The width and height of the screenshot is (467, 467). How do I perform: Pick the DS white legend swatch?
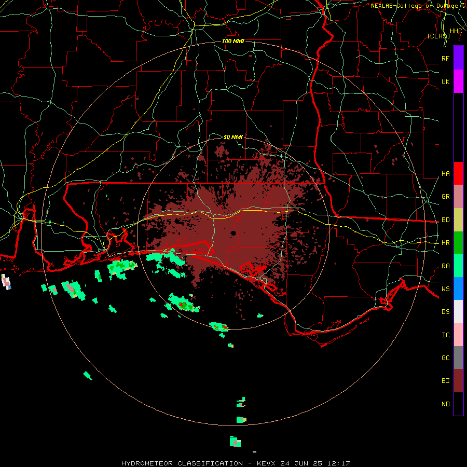coord(458,311)
